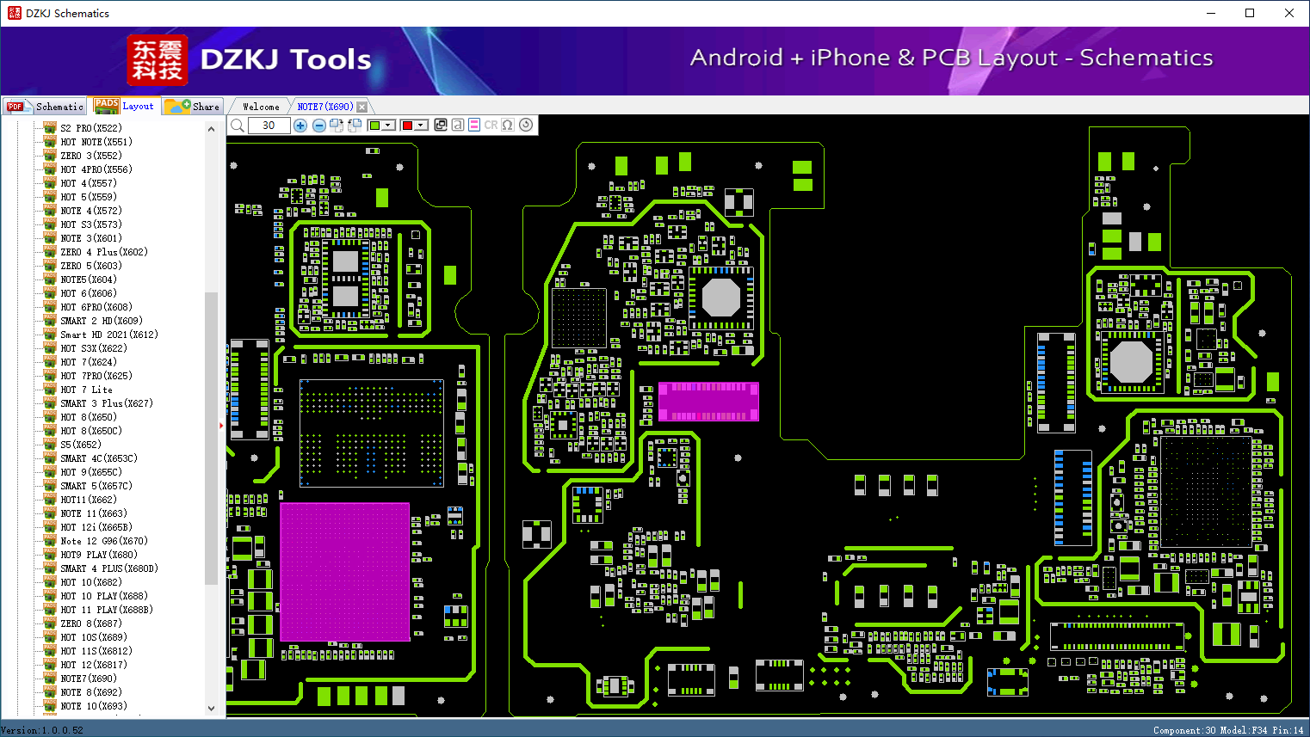Click the pink double-bar icon
Viewport: 1310px width, 737px height.
point(474,125)
